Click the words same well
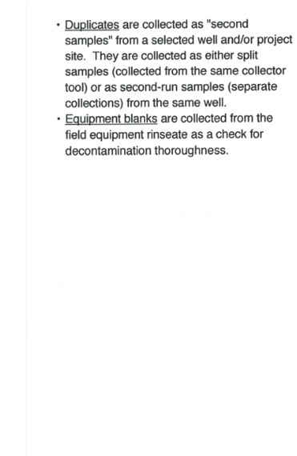 (199, 102)
